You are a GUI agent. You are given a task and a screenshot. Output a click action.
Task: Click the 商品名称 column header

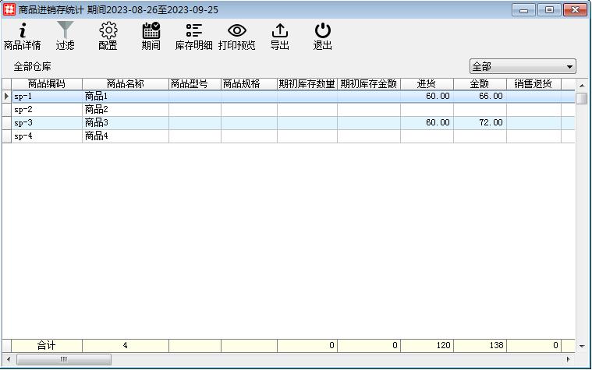[x=125, y=84]
